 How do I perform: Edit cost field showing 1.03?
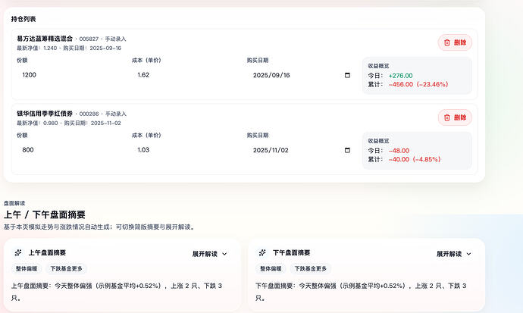[x=186, y=150]
